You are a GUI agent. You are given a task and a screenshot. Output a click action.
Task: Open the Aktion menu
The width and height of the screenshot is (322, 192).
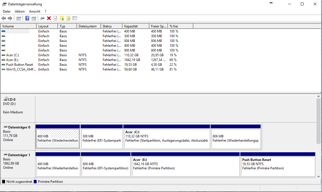[20, 11]
